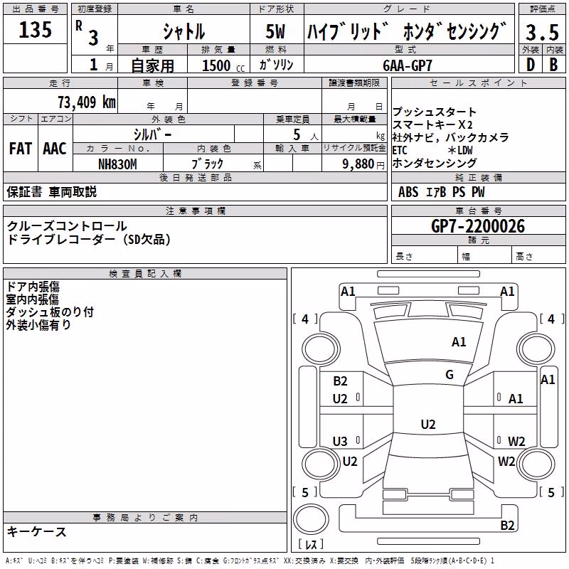
Task: Click lot number 135
Action: coord(35,29)
